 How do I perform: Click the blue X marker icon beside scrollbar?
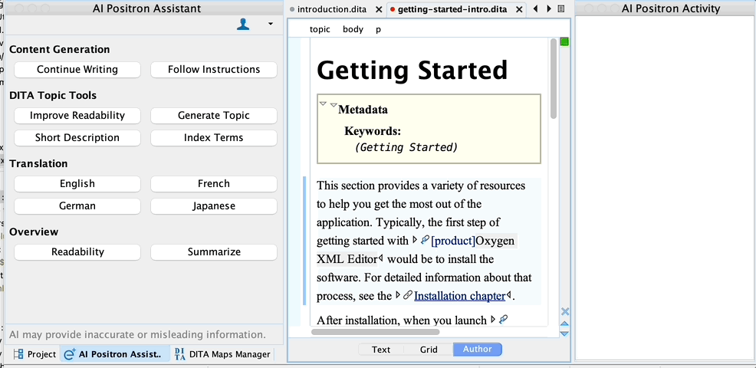pyautogui.click(x=565, y=311)
